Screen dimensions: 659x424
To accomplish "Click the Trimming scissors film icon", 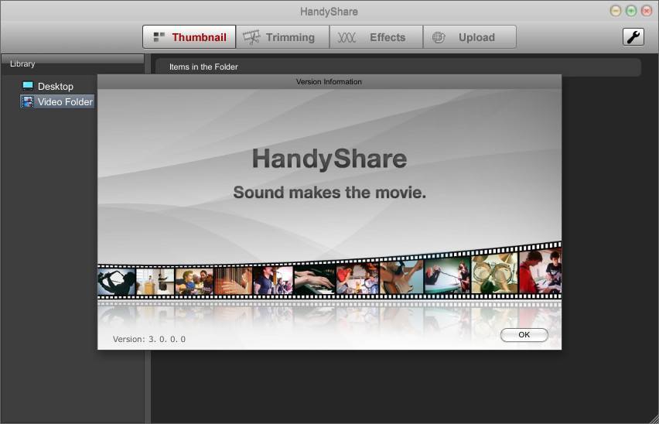I will click(x=251, y=37).
